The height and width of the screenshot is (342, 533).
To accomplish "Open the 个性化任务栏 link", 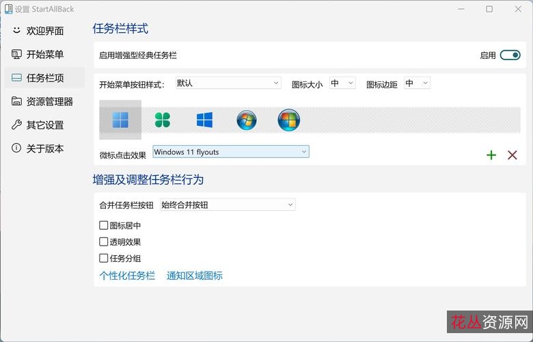I will click(127, 275).
